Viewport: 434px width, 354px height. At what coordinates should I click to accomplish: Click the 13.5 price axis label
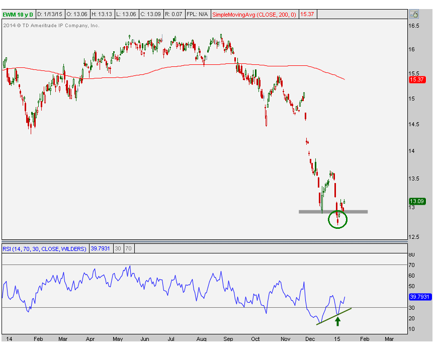tap(413, 179)
